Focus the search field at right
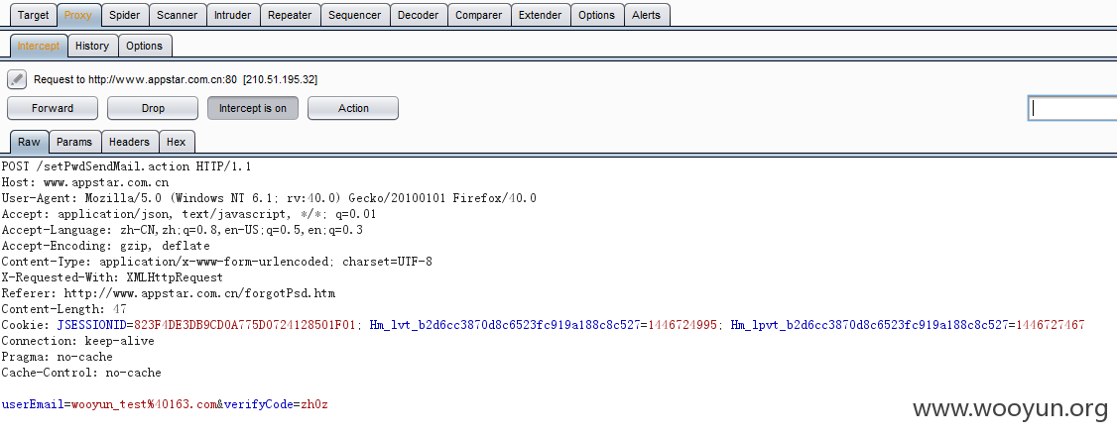This screenshot has height=437, width=1117. (1072, 108)
